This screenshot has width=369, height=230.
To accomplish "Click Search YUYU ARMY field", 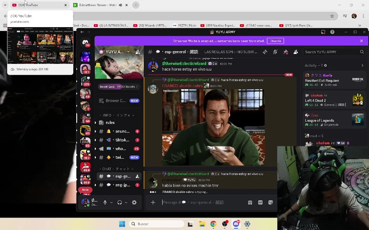I will tap(334, 52).
